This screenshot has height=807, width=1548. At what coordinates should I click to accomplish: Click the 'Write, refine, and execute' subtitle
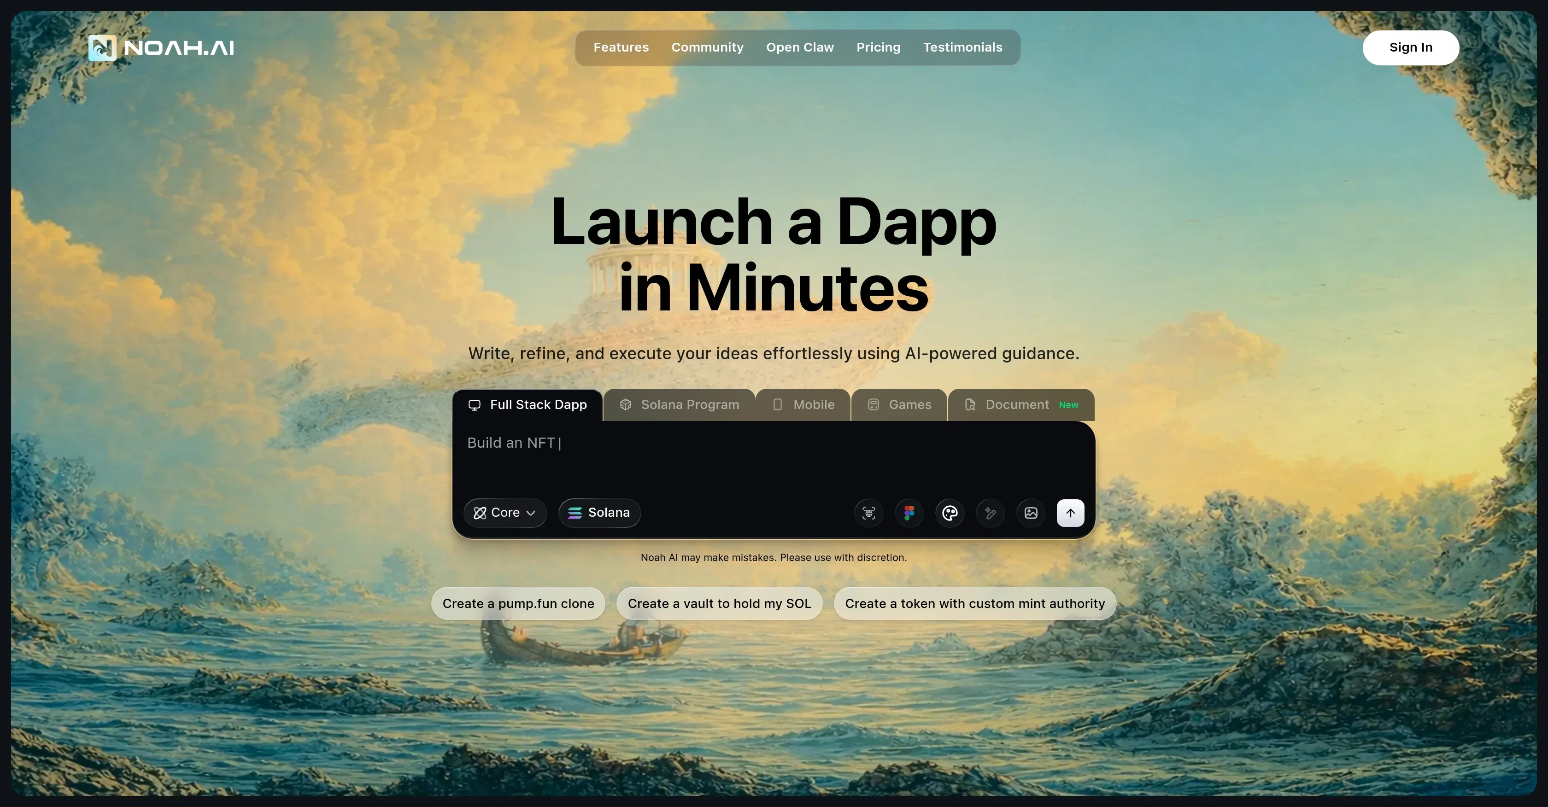pyautogui.click(x=774, y=353)
